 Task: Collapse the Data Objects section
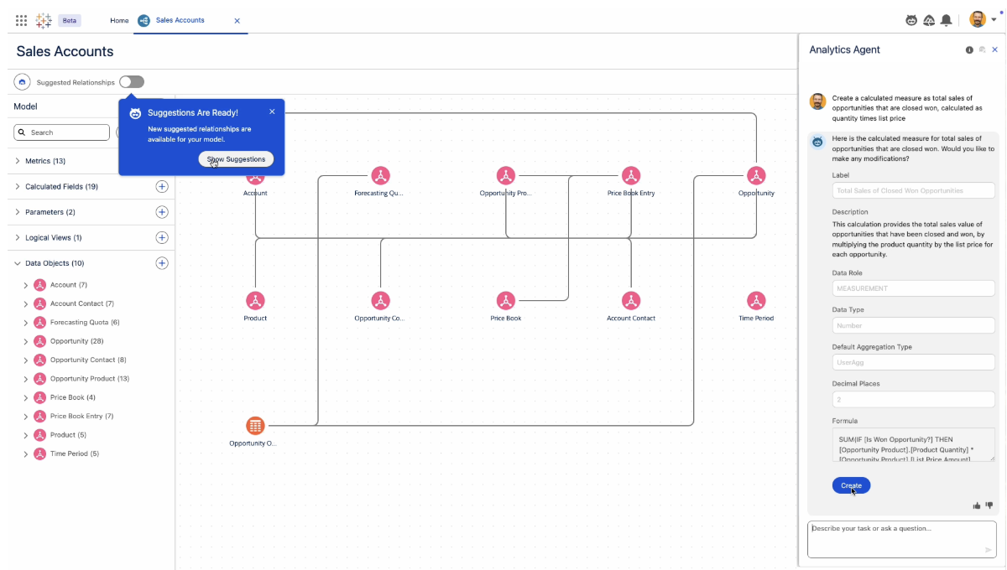click(18, 263)
